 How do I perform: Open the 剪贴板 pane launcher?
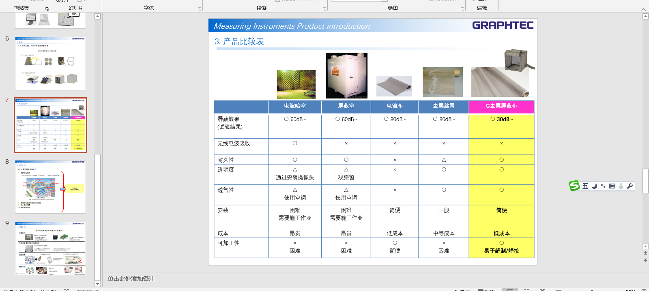tap(47, 9)
